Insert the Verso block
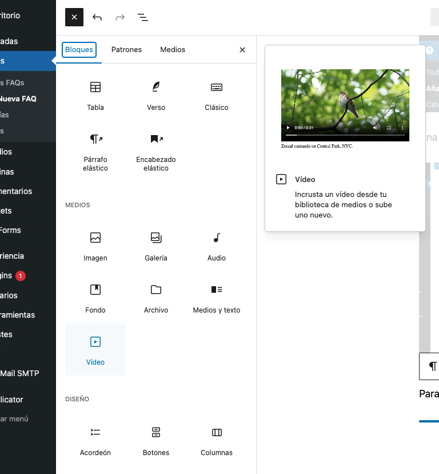 tap(156, 95)
